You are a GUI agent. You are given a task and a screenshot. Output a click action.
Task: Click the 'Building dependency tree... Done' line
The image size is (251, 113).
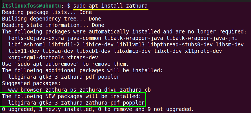(51, 19)
